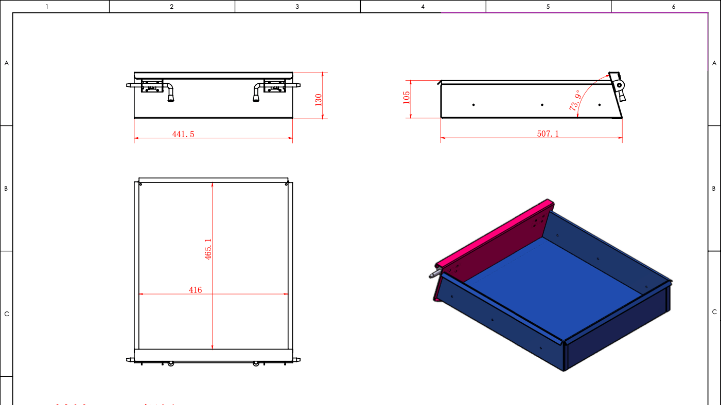The width and height of the screenshot is (721, 405).
Task: Click the latch mechanism in side view
Action: click(x=618, y=86)
